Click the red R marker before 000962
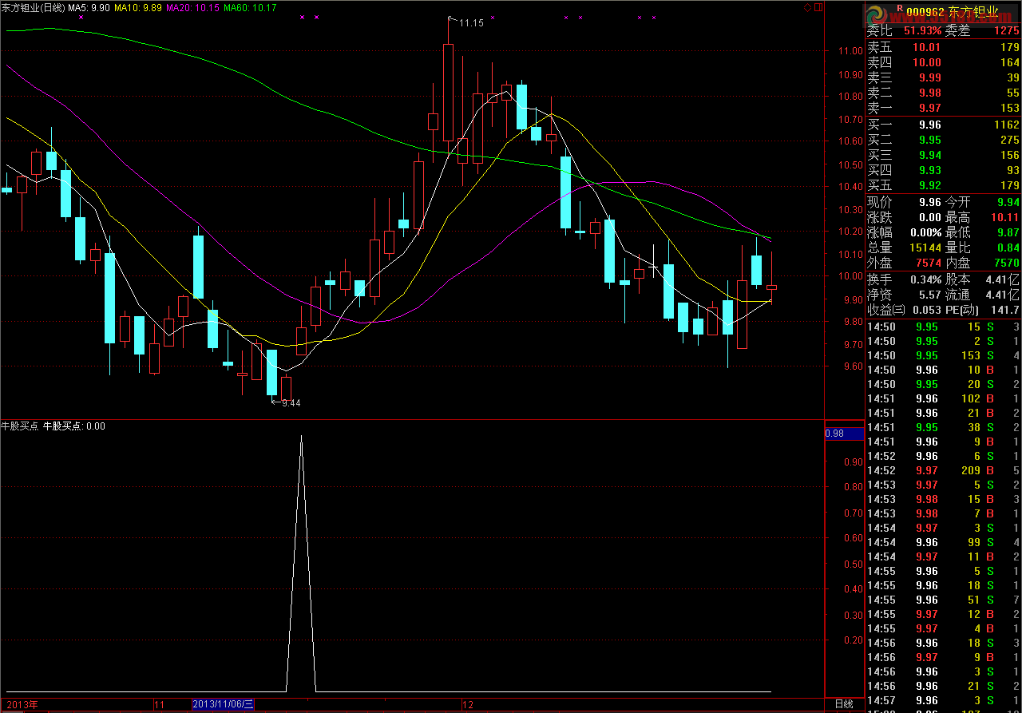 (x=900, y=10)
